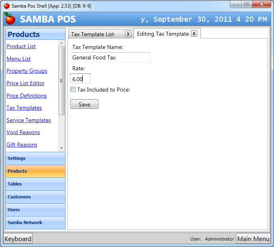
Task: Expand the Tables section
Action: [x=35, y=184]
